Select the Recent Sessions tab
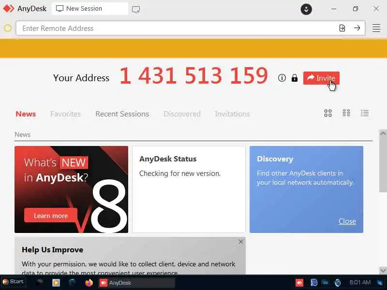The width and height of the screenshot is (387, 290). (122, 114)
